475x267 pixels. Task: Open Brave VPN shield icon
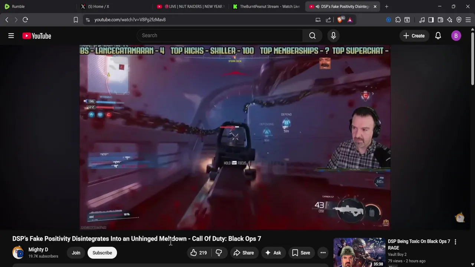point(459,20)
